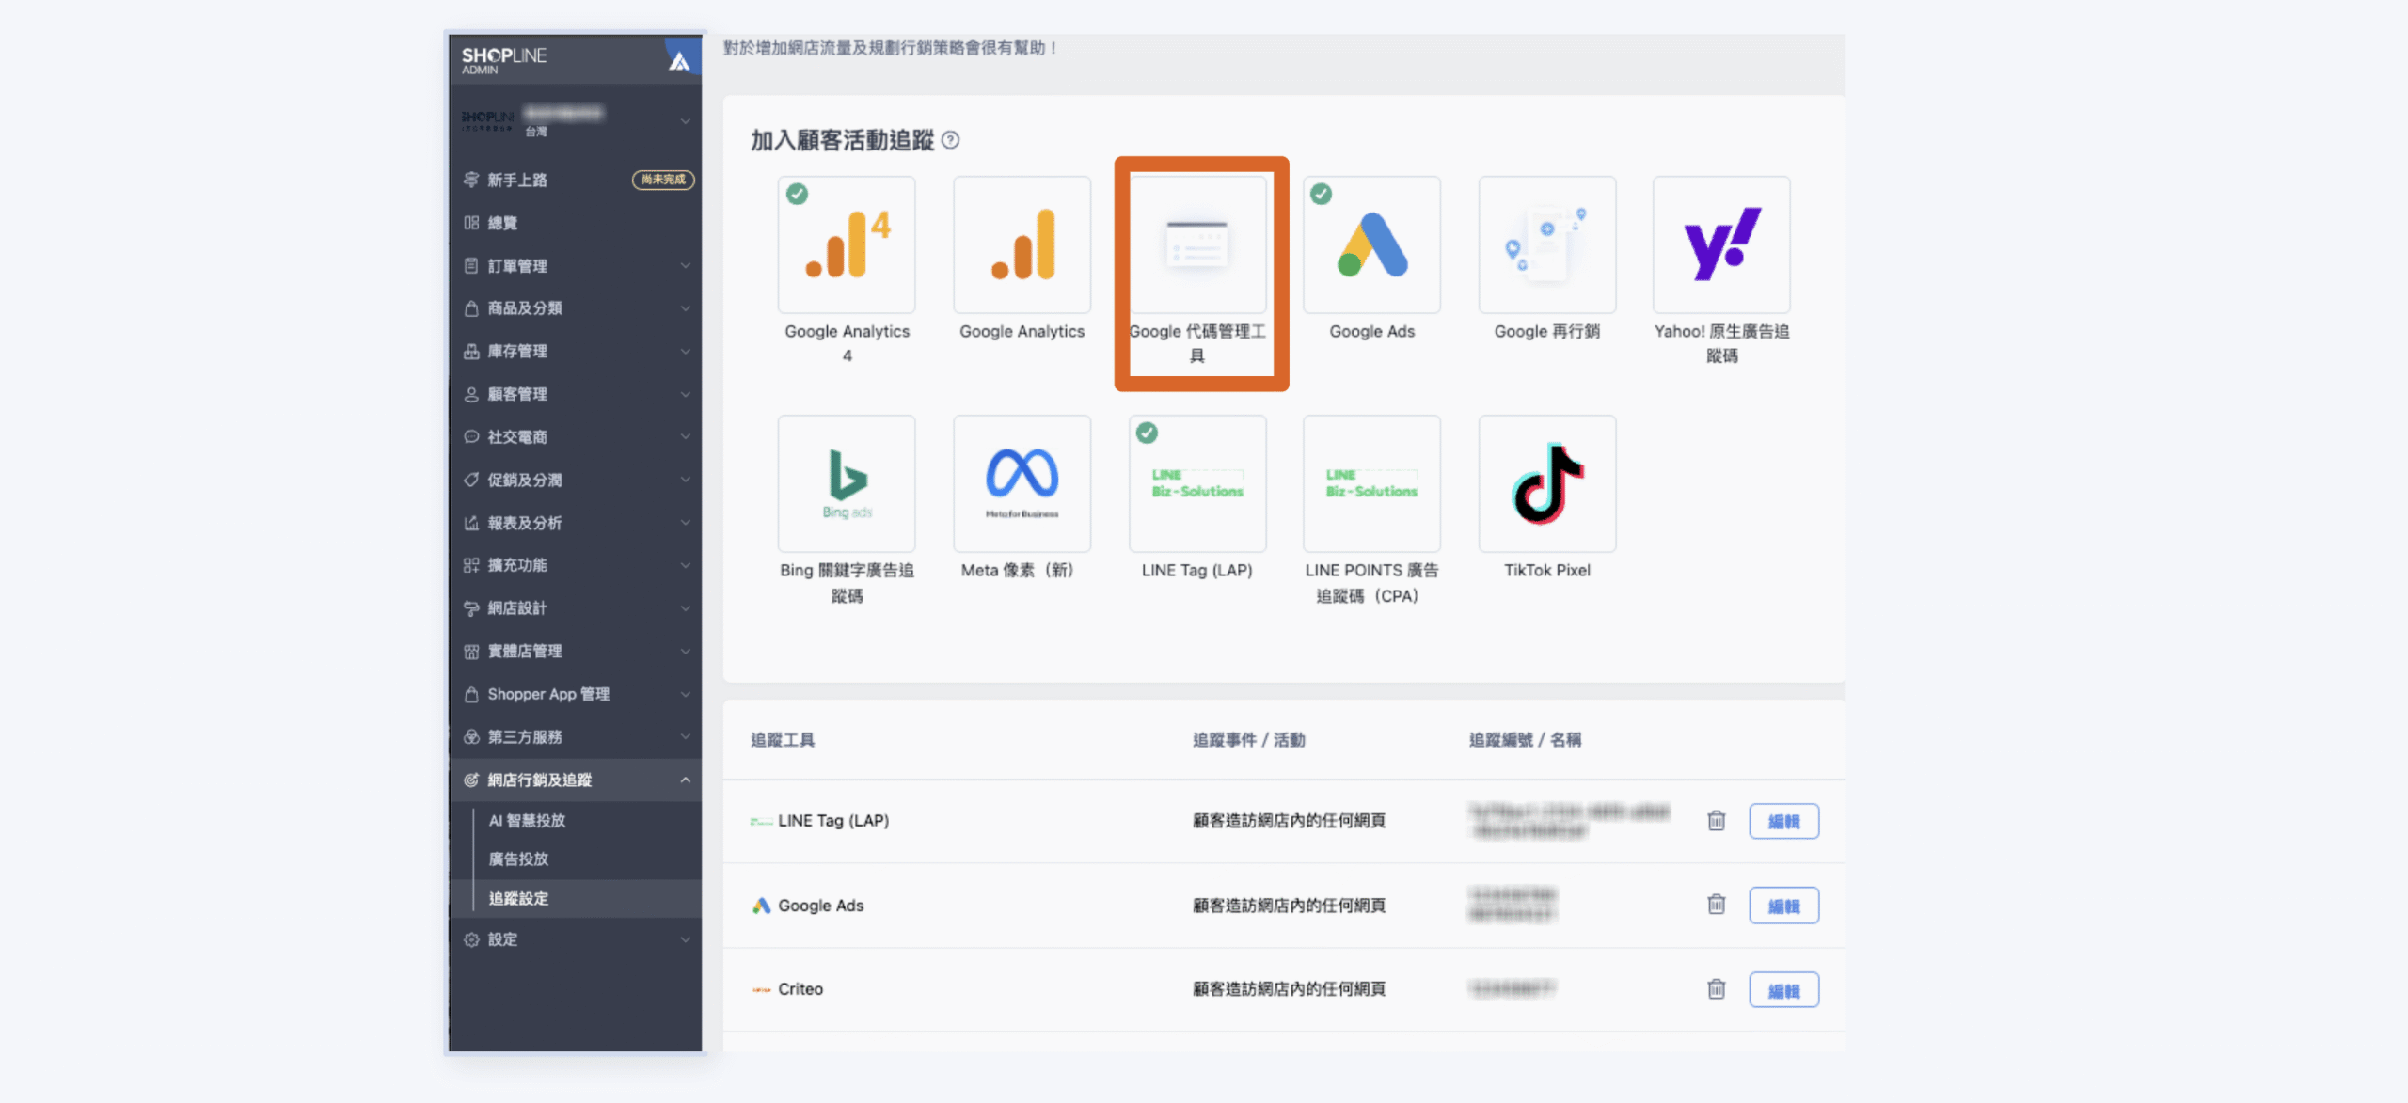Click the help icon beside 加入顧客活動追蹤
2408x1103 pixels.
951,140
